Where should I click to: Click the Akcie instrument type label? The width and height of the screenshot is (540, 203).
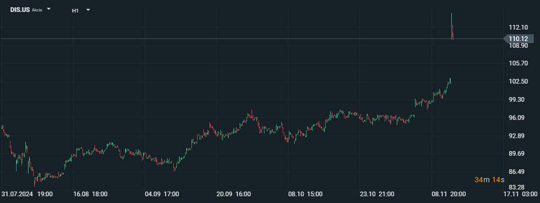pyautogui.click(x=37, y=10)
